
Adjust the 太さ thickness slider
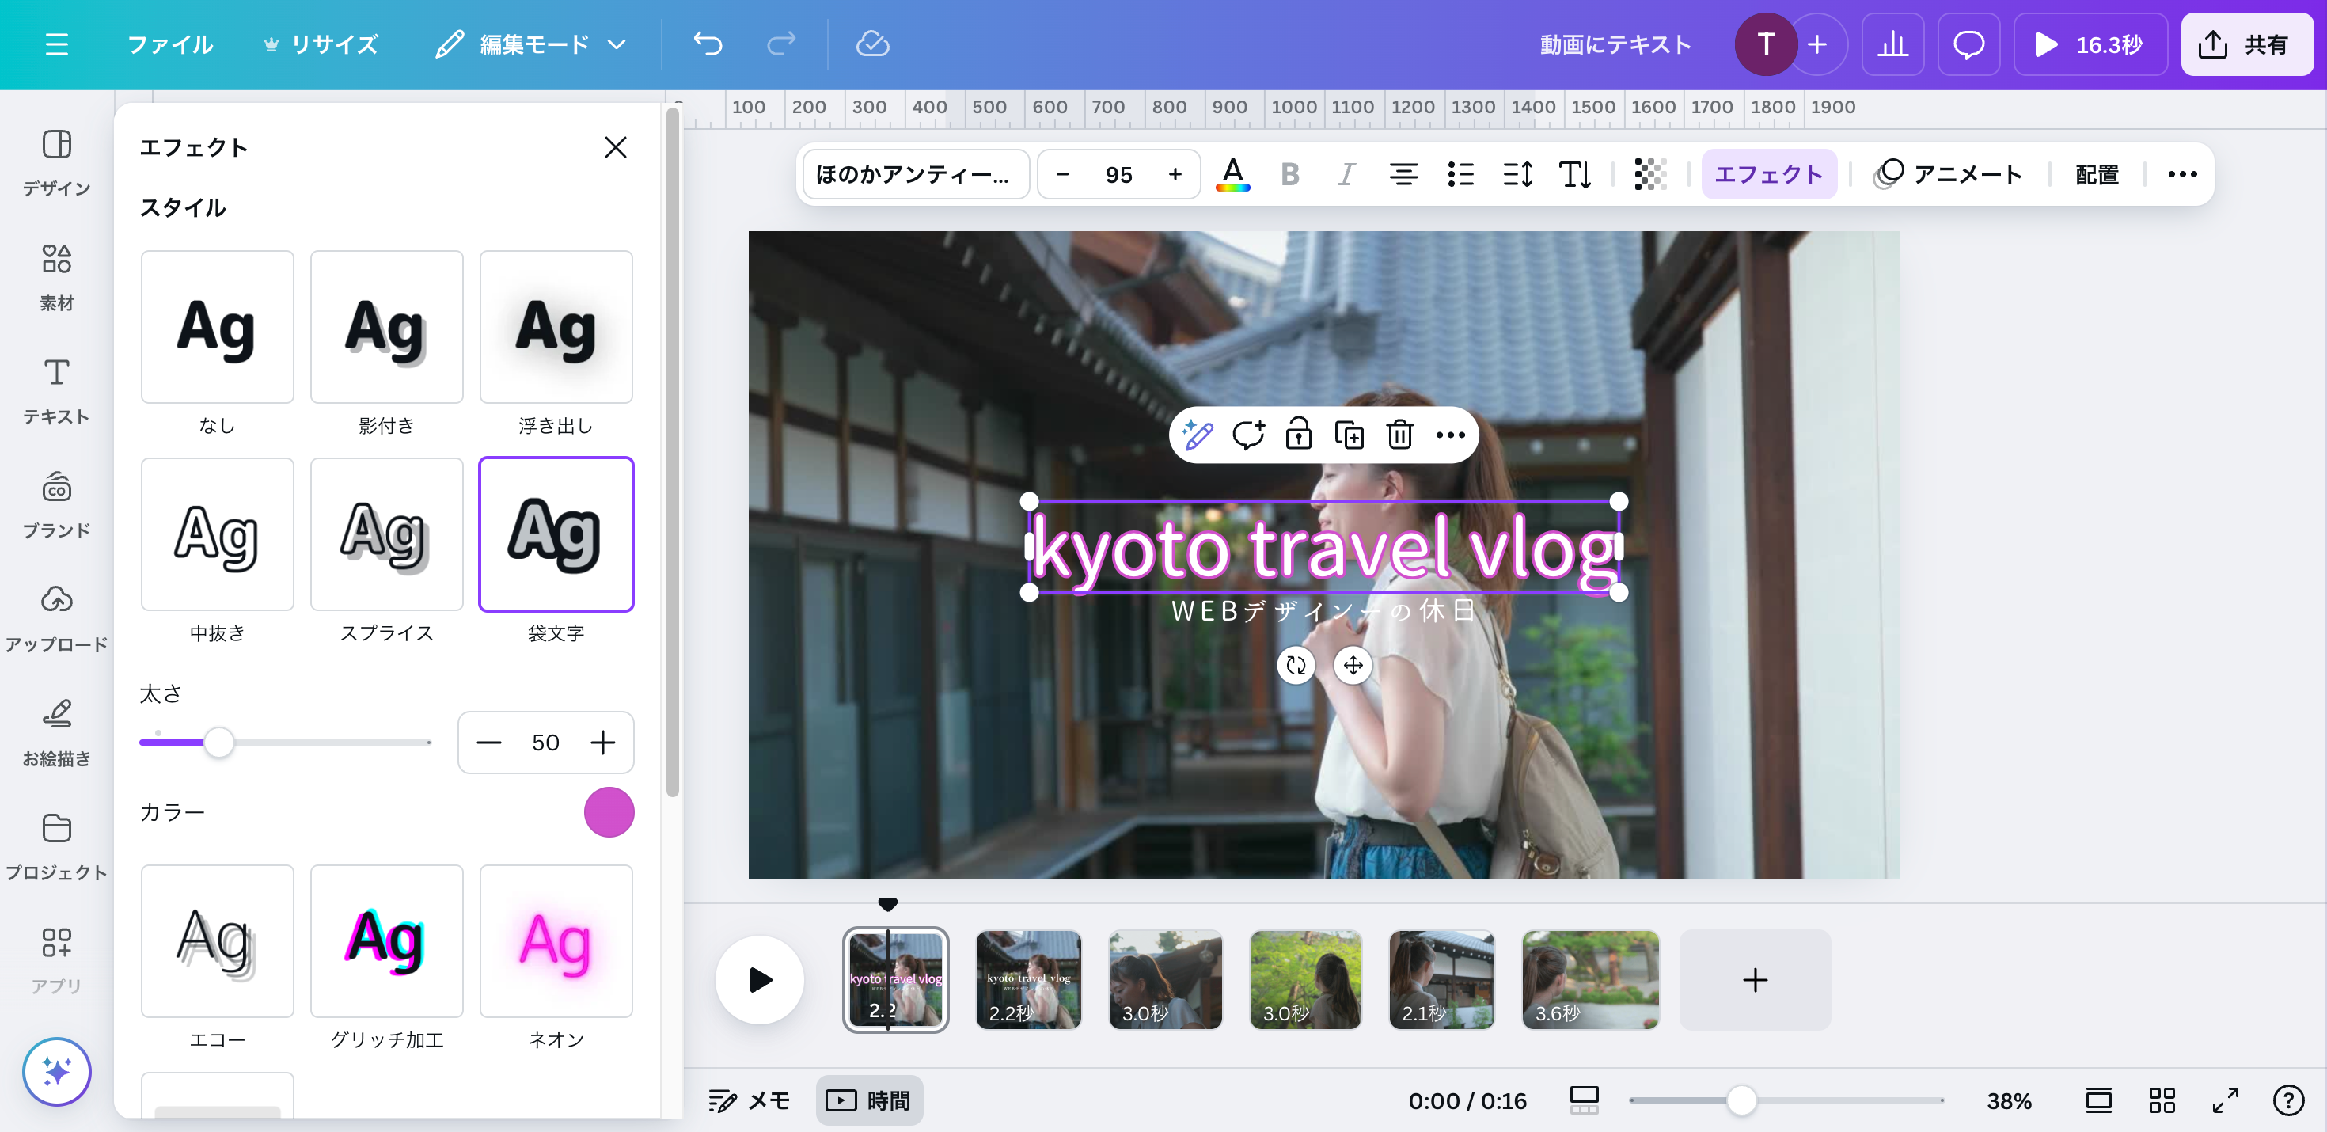218,743
